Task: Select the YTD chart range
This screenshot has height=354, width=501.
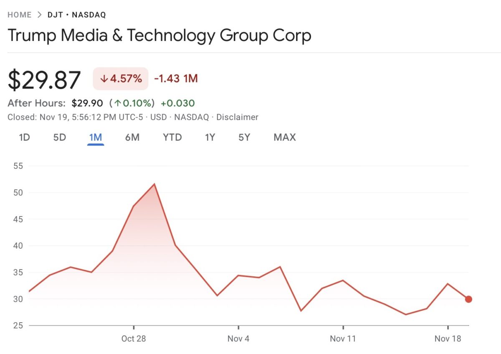Action: [172, 137]
